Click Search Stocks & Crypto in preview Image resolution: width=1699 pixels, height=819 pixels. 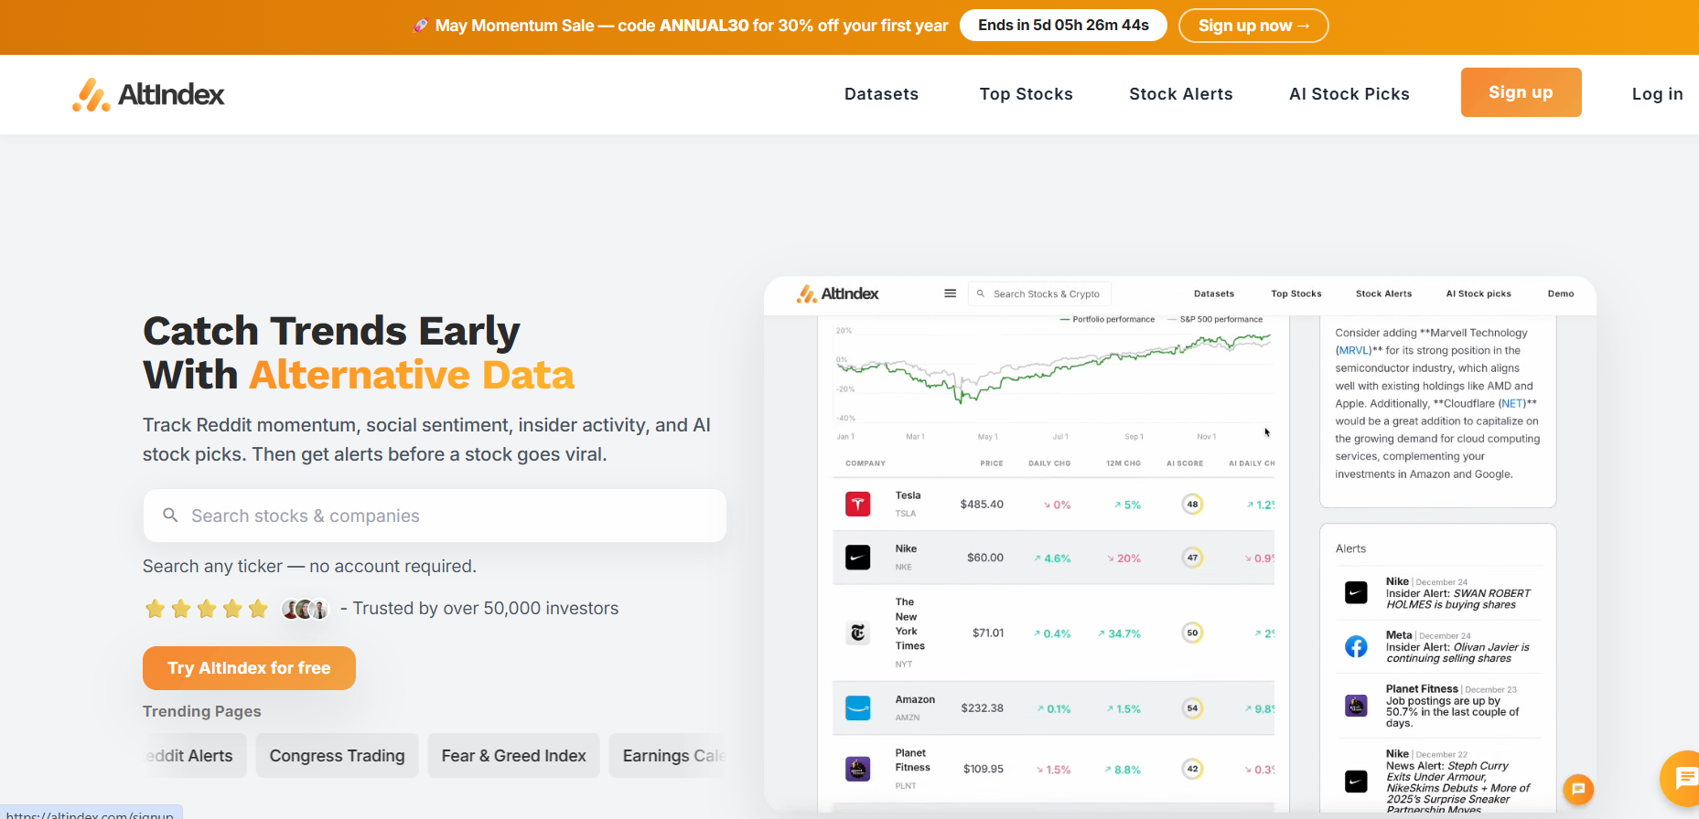[1039, 293]
